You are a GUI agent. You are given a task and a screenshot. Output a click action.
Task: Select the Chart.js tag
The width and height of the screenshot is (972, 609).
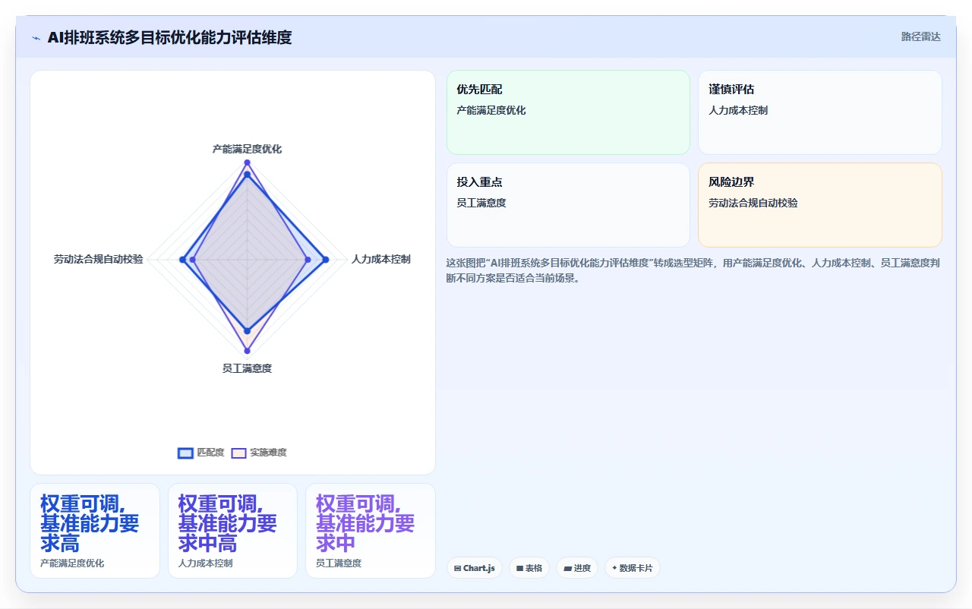pos(474,568)
